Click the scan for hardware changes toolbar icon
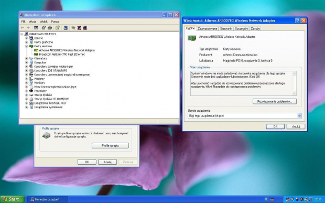 pos(66,28)
